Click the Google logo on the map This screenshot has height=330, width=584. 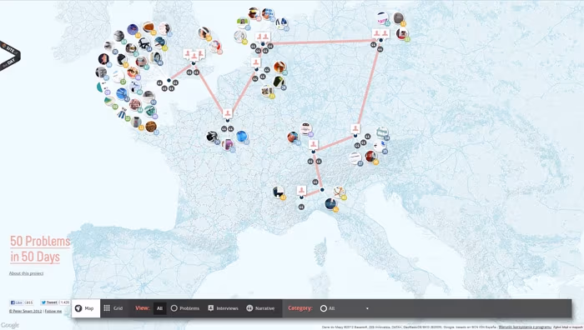coord(10,325)
